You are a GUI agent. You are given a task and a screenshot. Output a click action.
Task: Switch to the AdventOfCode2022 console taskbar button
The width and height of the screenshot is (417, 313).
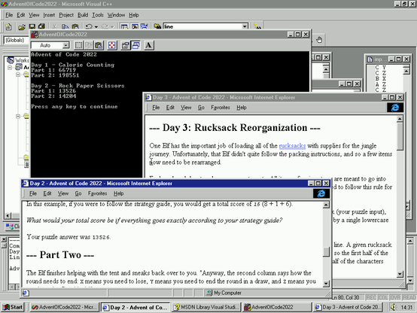coord(277,308)
